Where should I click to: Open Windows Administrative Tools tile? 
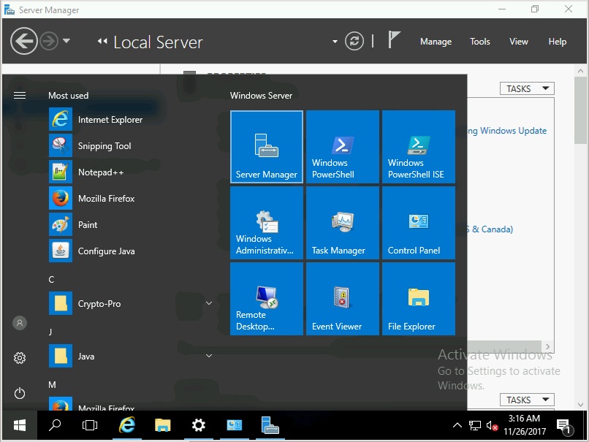pyautogui.click(x=267, y=223)
